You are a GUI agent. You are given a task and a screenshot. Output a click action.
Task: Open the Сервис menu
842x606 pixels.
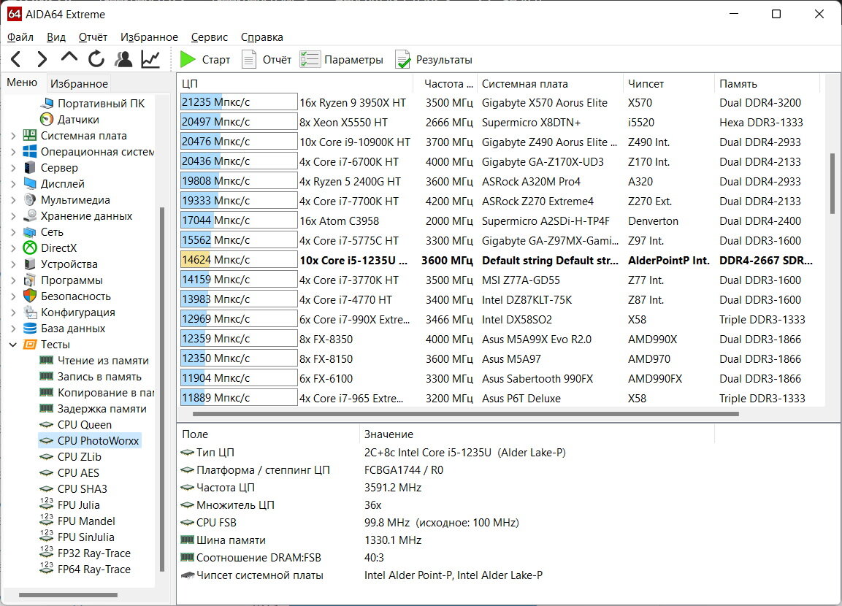click(210, 37)
